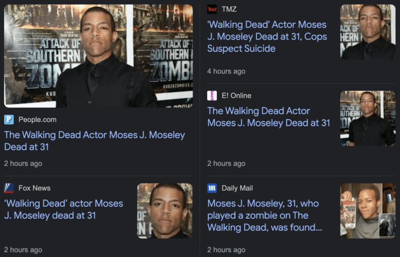
Task: Click the People.com favicon icon
Action: coord(9,120)
